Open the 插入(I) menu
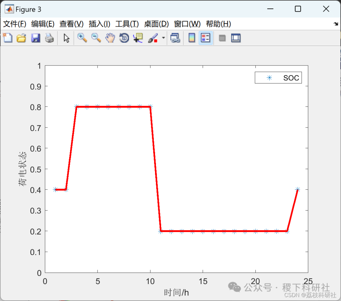Screen dimensions: 341x301 point(99,24)
